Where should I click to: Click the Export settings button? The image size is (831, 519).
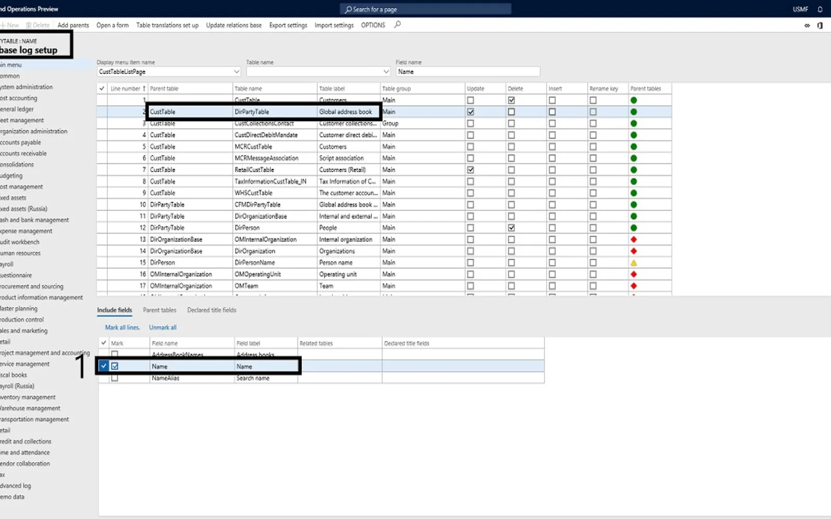tap(288, 25)
